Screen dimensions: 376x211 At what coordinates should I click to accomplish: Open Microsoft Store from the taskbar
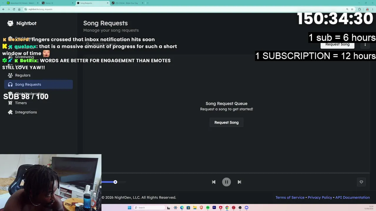(188, 208)
